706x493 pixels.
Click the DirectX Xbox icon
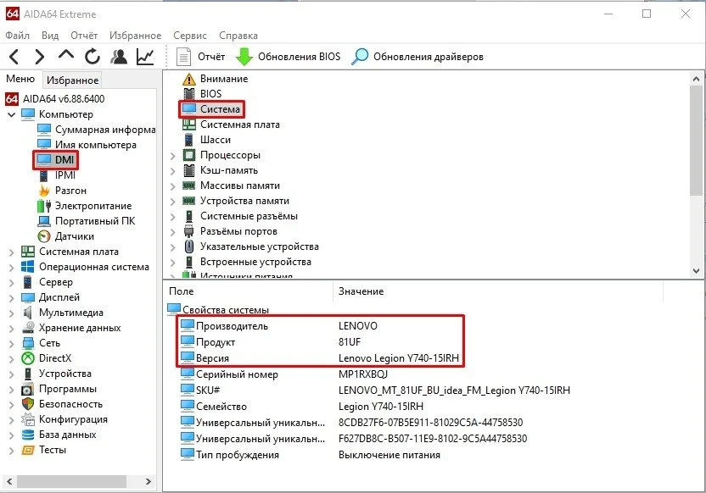(x=28, y=358)
